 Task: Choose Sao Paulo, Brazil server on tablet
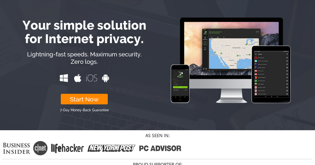271,81
